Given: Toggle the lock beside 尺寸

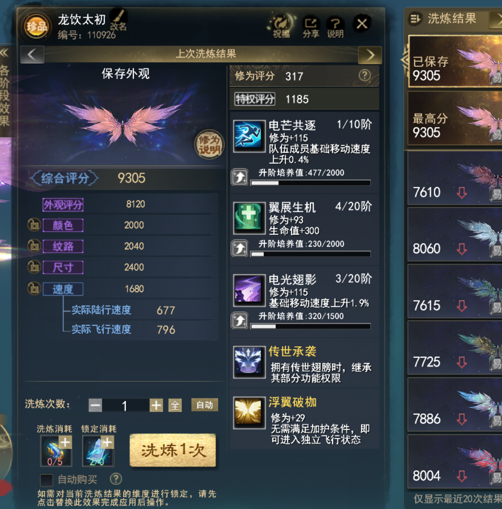Looking at the screenshot, I should pyautogui.click(x=34, y=267).
